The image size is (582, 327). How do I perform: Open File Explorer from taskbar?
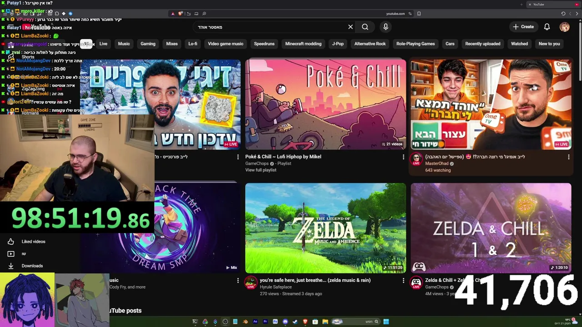[325, 322]
